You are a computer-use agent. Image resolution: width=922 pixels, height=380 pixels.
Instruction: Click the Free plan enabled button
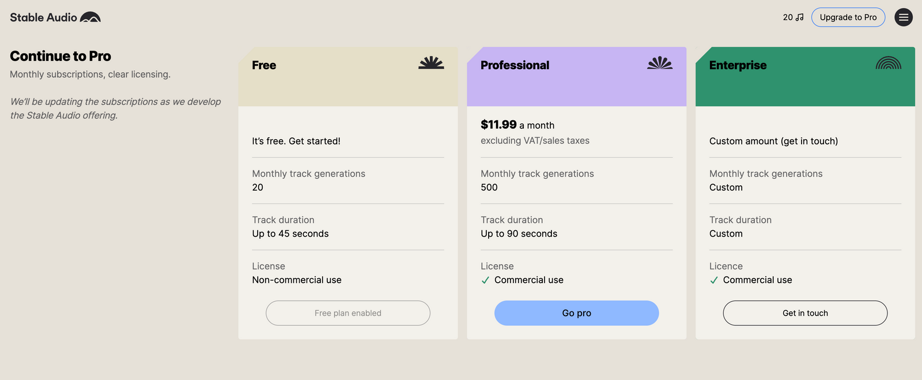[347, 313]
